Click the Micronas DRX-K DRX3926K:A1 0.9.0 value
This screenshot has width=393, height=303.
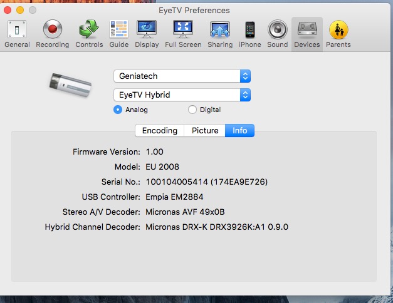click(217, 227)
